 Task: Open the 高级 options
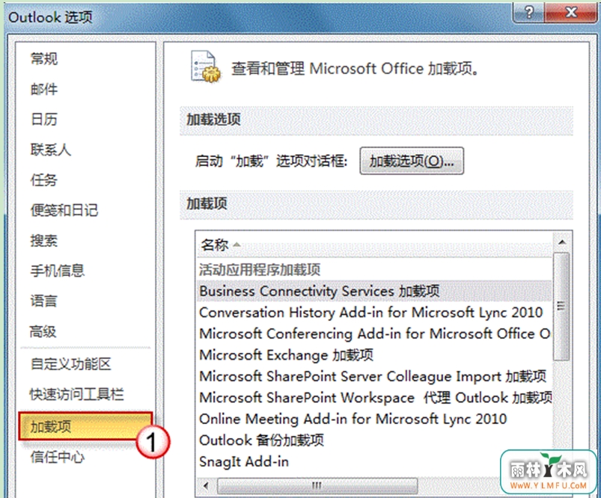(43, 331)
